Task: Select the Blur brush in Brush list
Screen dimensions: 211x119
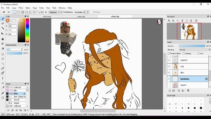Action: click(x=16, y=90)
